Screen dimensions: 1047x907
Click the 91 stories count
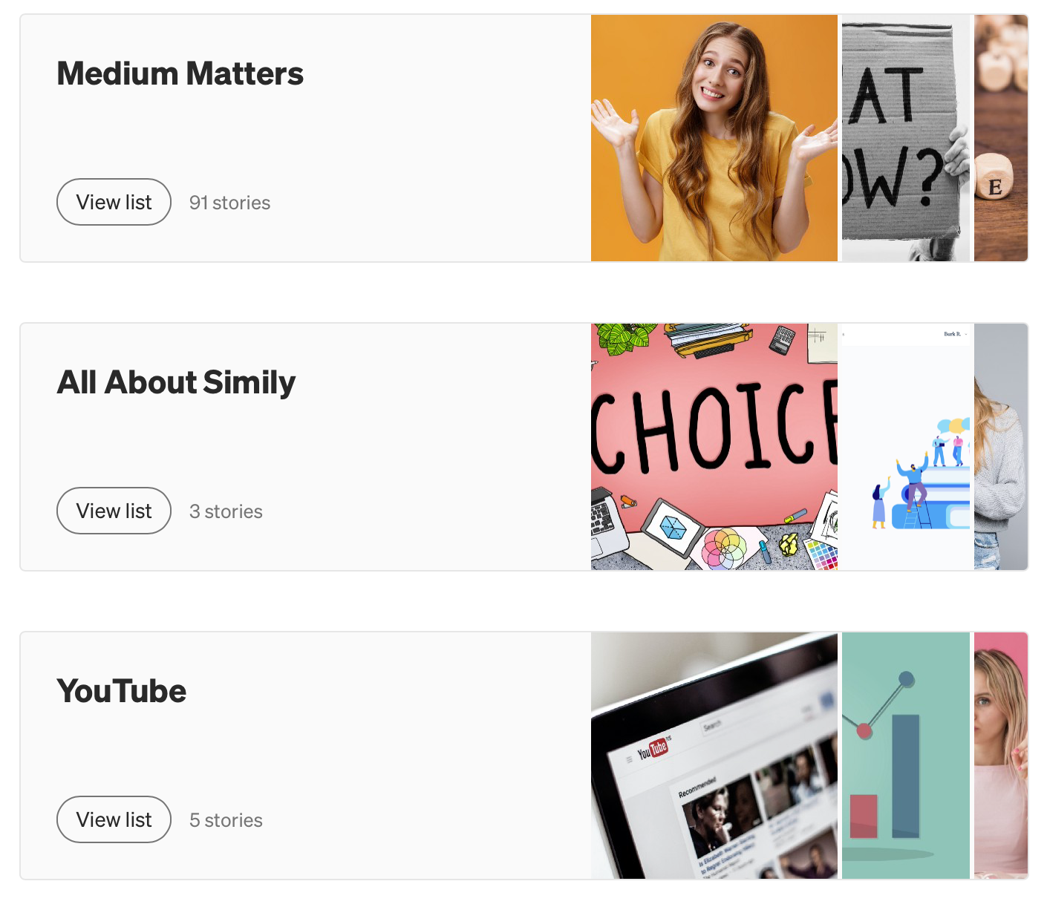[229, 203]
